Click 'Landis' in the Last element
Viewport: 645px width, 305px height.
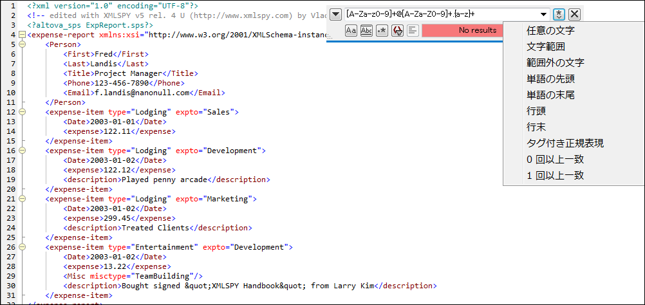click(104, 64)
